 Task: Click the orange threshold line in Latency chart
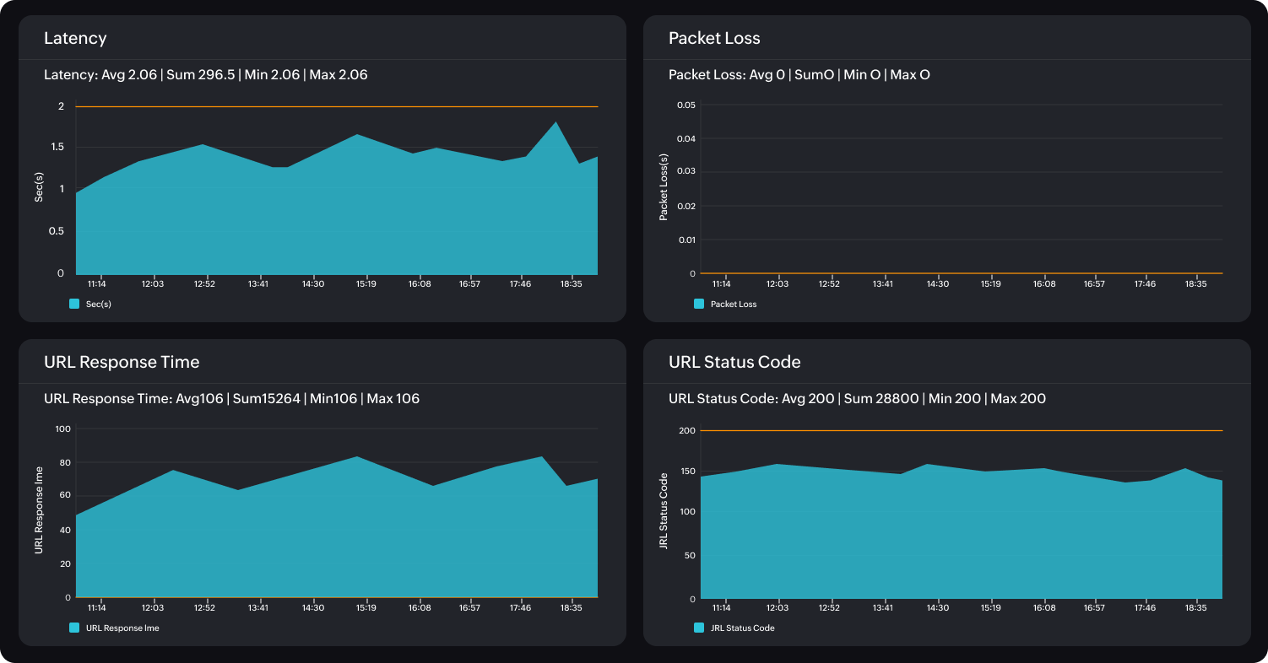[x=338, y=105]
